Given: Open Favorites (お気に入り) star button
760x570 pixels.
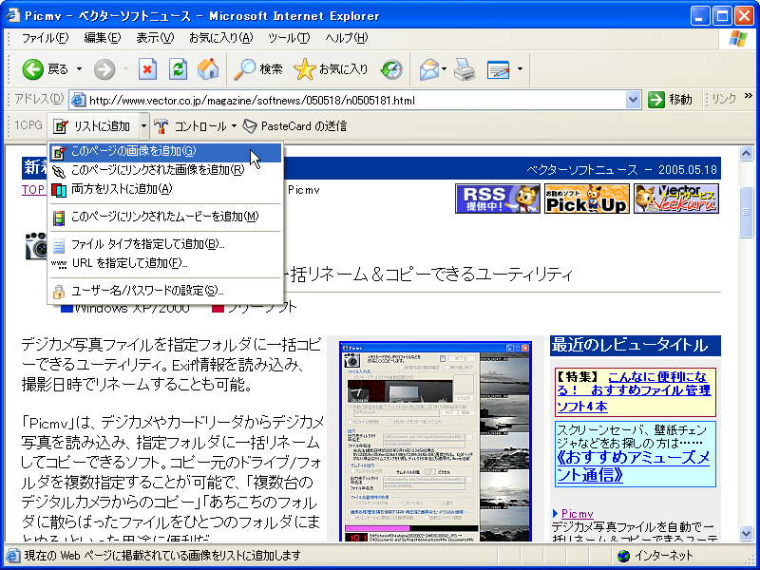Looking at the screenshot, I should point(331,69).
